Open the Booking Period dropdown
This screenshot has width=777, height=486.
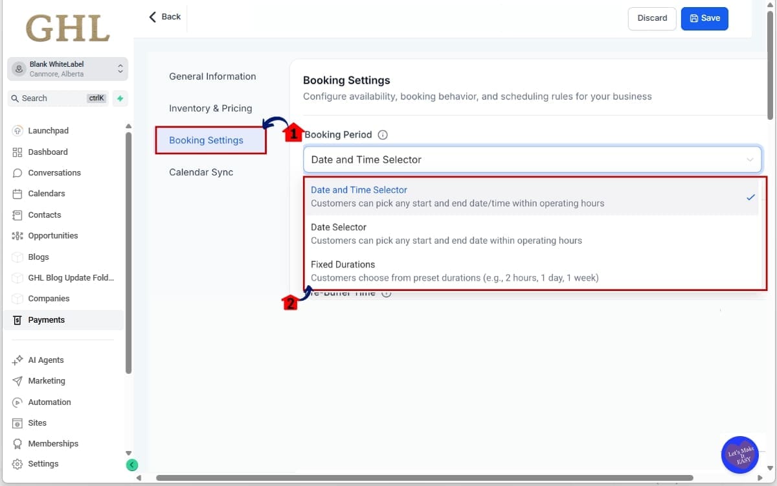pos(532,159)
